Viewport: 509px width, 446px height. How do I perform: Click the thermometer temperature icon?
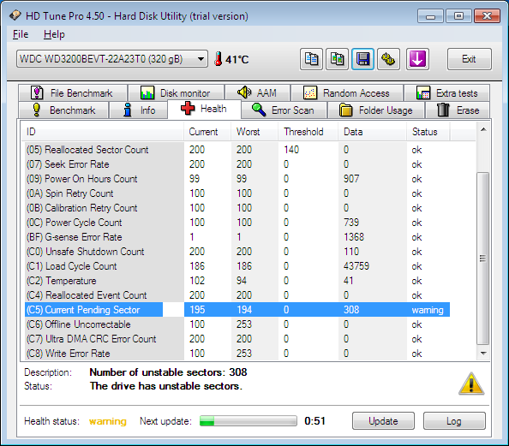pyautogui.click(x=219, y=59)
